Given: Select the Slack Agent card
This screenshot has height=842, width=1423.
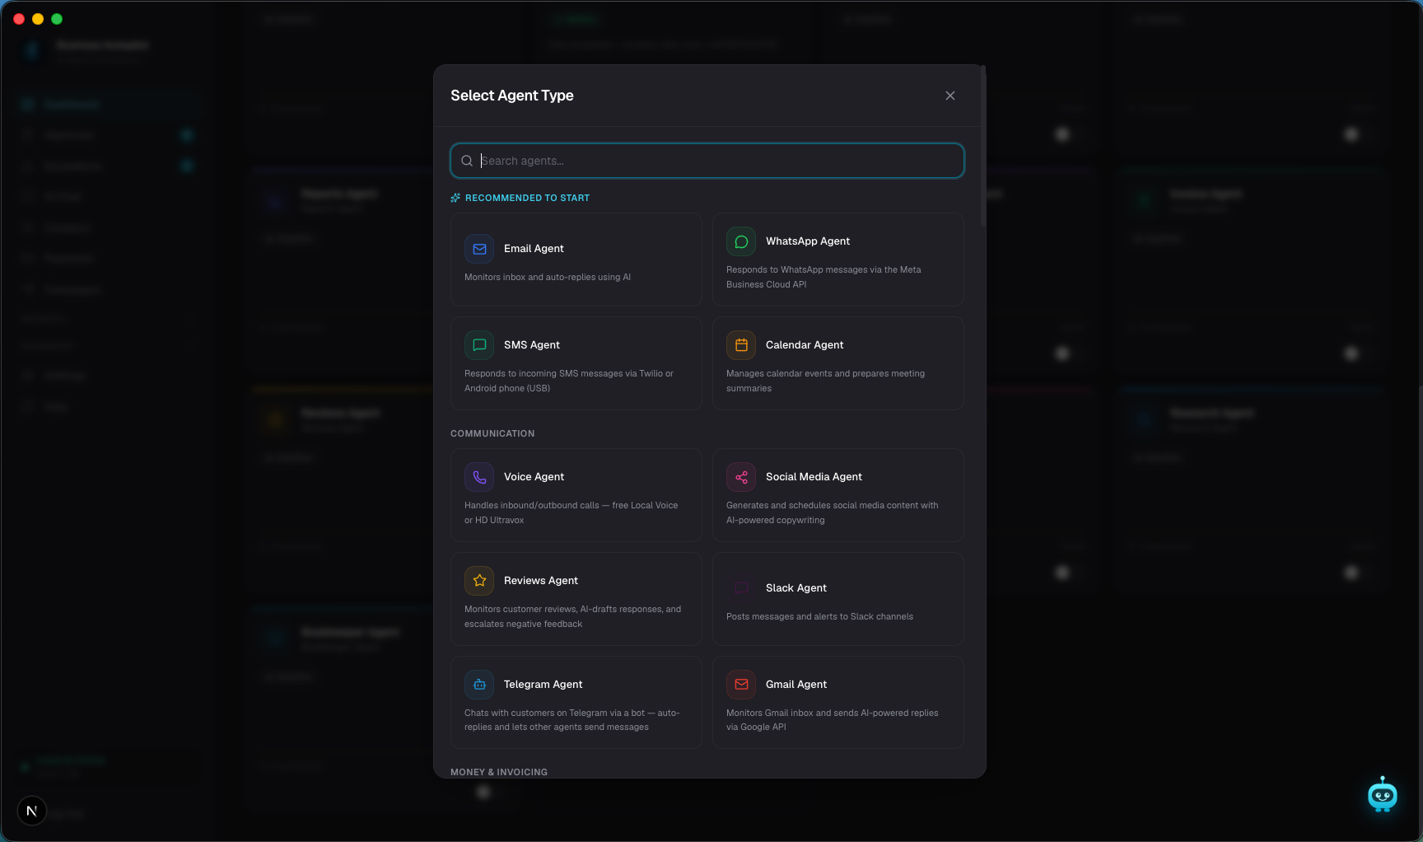Looking at the screenshot, I should point(838,599).
